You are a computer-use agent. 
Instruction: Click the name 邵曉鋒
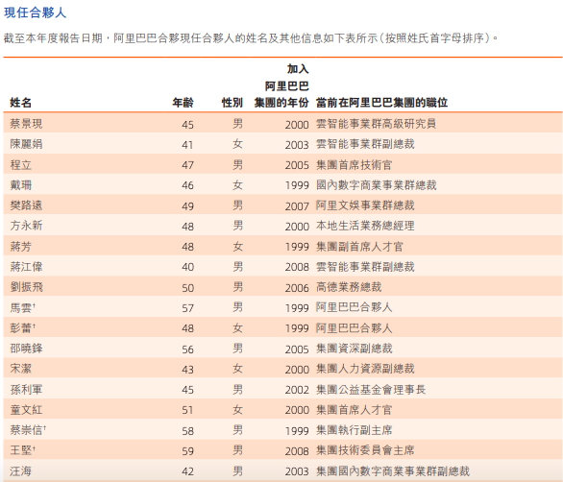pyautogui.click(x=26, y=349)
